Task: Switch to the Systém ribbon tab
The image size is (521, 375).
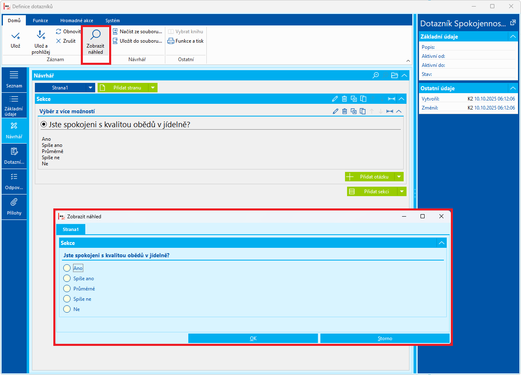Action: 112,21
